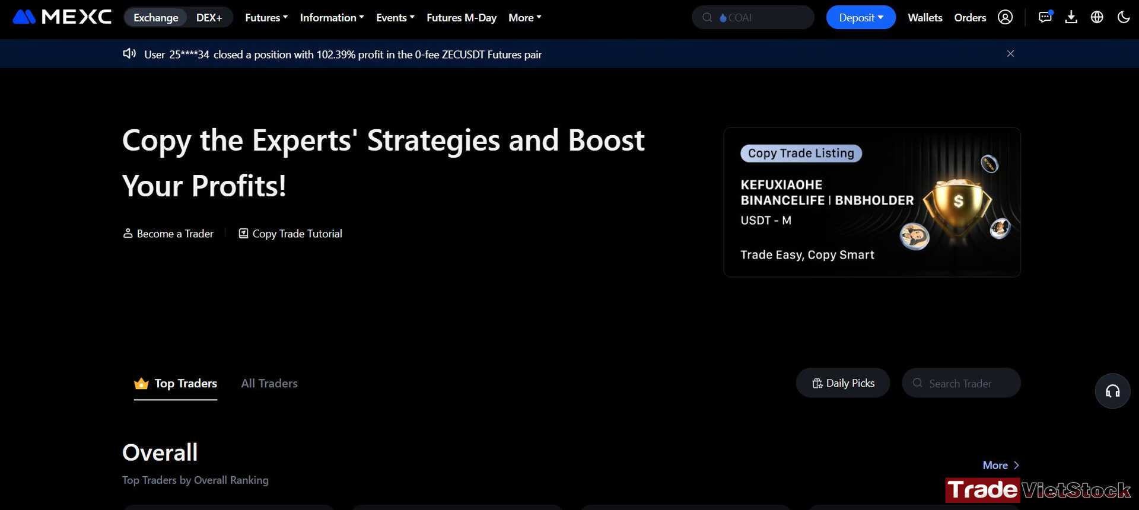Open the Deposit dropdown button
This screenshot has width=1139, height=510.
(861, 18)
